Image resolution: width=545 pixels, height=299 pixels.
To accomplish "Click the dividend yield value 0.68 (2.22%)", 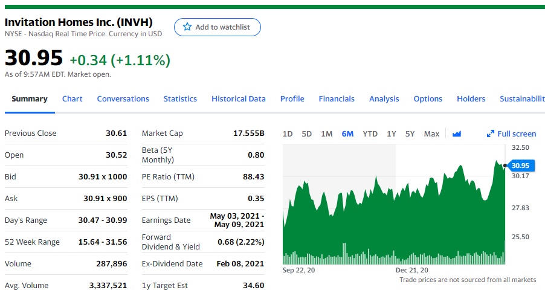I will pyautogui.click(x=241, y=242).
